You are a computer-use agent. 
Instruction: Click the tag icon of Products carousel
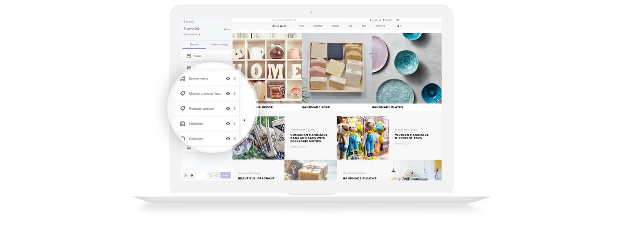click(x=183, y=108)
